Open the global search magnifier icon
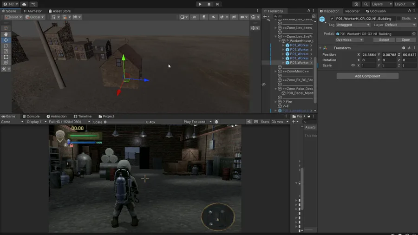This screenshot has height=235, width=418. click(366, 4)
